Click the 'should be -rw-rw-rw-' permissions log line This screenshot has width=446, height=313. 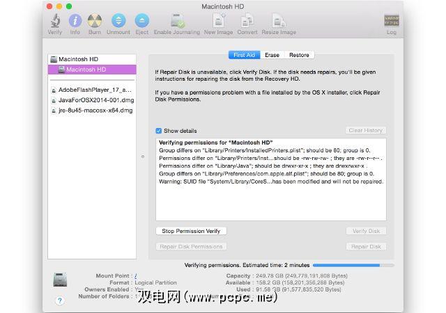click(270, 158)
